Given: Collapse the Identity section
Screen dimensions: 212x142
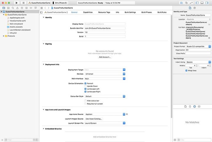Looking at the screenshot, I should (x=44, y=17).
